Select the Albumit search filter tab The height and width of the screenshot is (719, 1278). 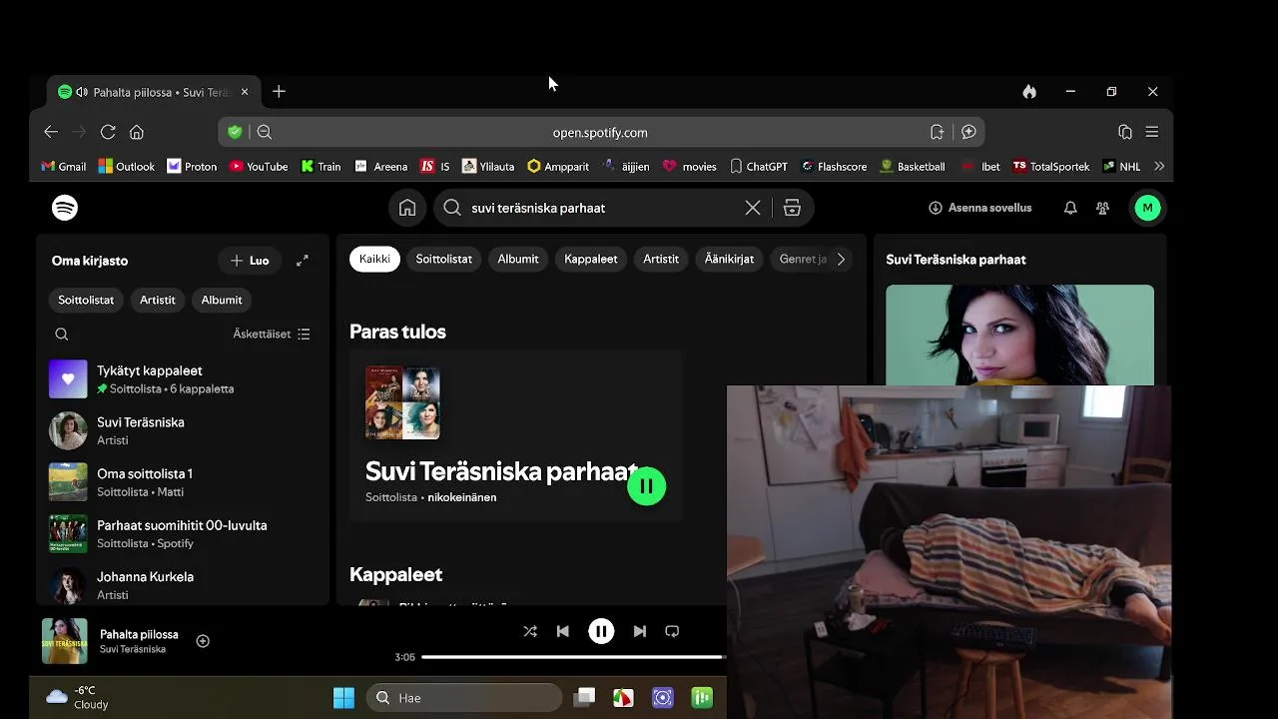518,259
